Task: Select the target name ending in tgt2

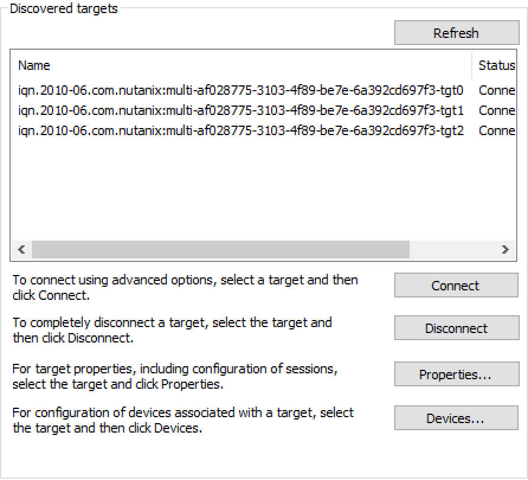Action: tap(240, 130)
